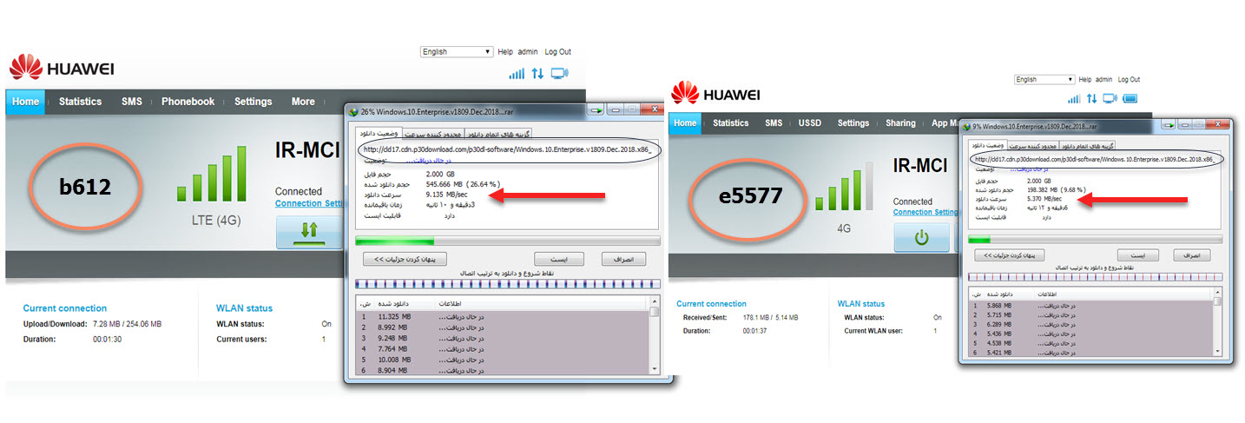
Task: Click the signal strength icon on the b612 header
Action: (x=517, y=74)
